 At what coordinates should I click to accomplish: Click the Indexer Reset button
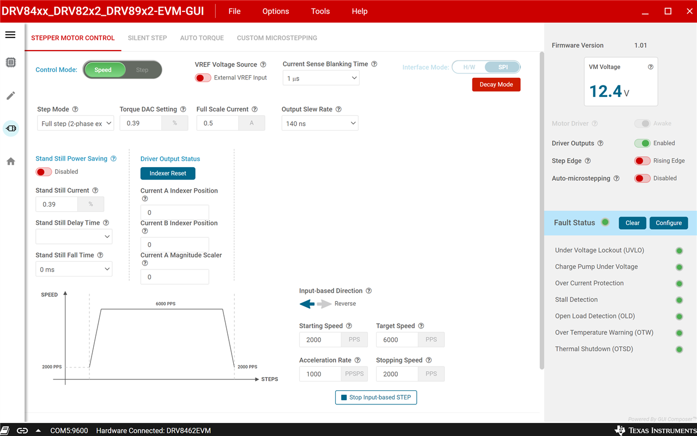pos(168,173)
